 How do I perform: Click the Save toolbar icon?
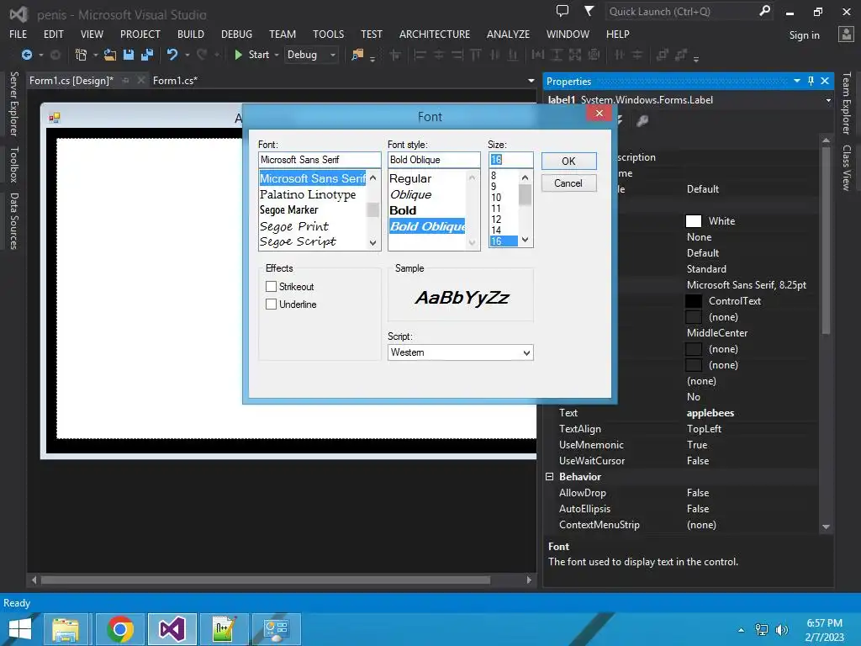[x=129, y=55]
